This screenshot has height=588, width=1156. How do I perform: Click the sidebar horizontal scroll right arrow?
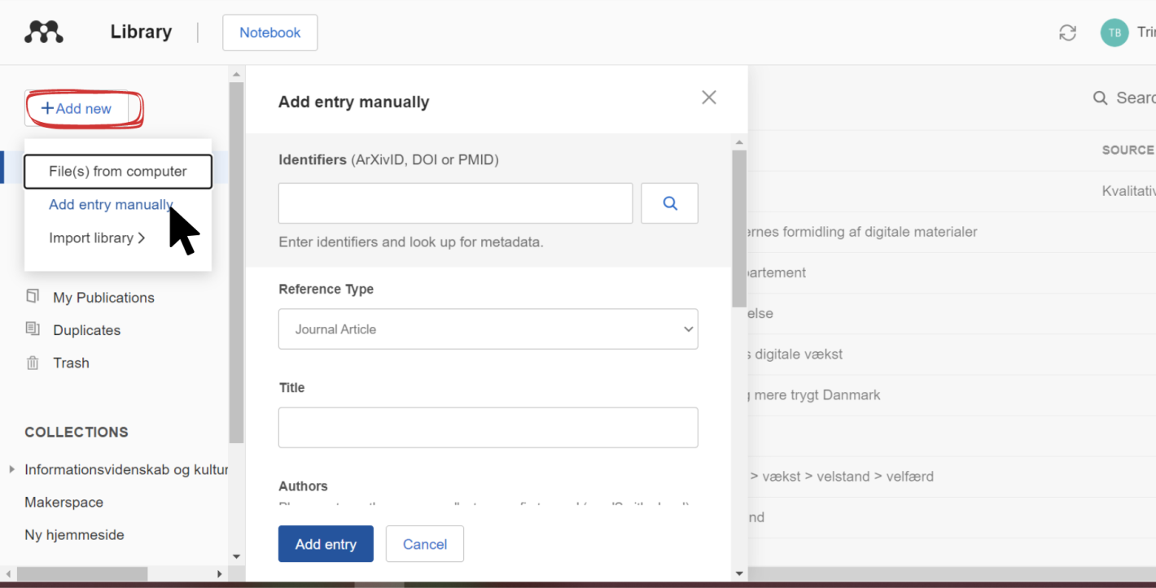pyautogui.click(x=219, y=573)
